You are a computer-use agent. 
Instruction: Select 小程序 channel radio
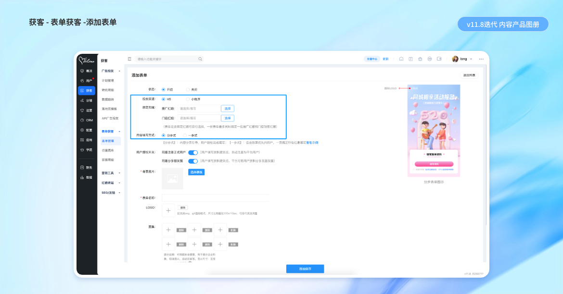click(x=188, y=99)
